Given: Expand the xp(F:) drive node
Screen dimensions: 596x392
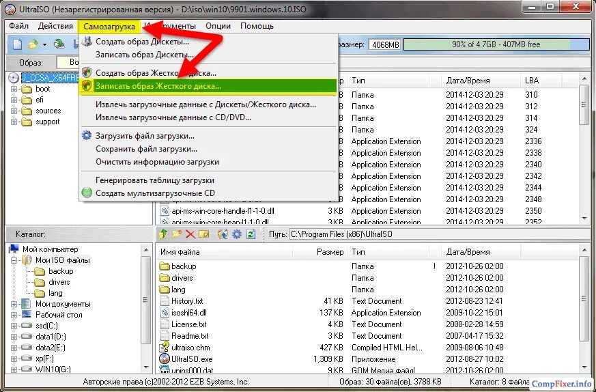Looking at the screenshot, I should [x=14, y=359].
